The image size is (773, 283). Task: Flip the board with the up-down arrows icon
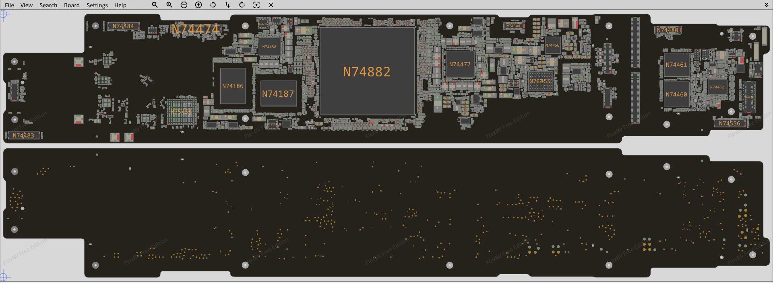coord(227,5)
